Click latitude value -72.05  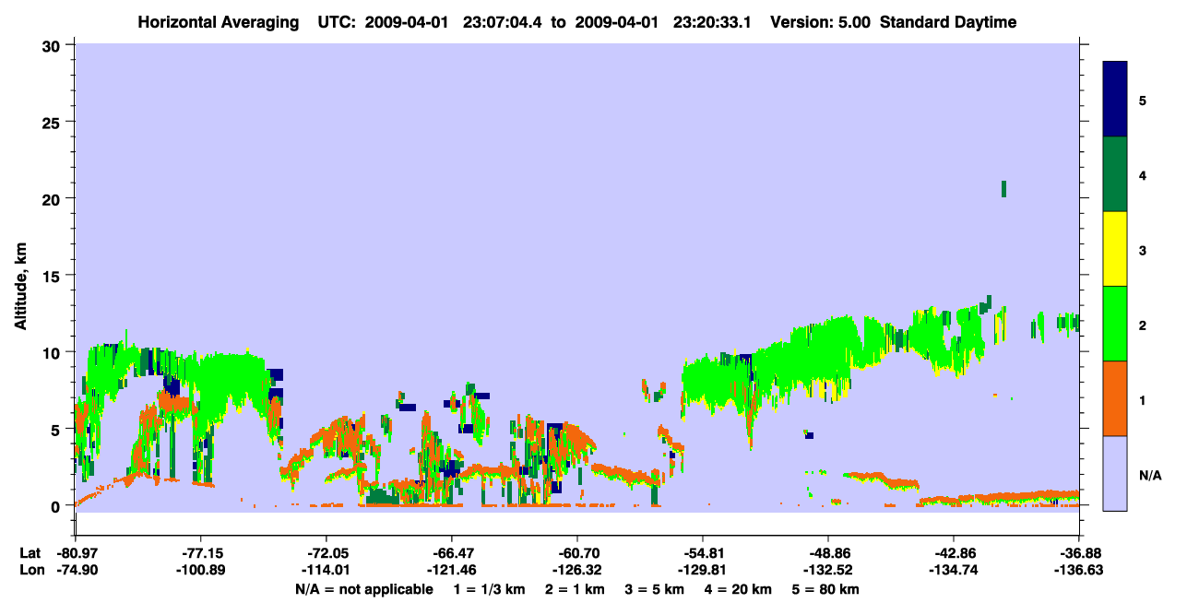(x=326, y=553)
